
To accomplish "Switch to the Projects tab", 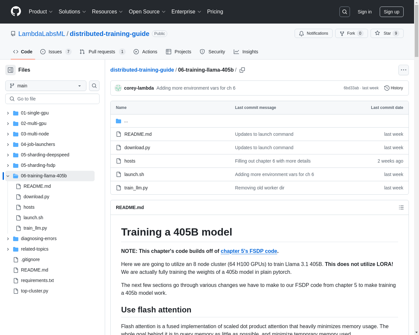I will pyautogui.click(x=178, y=52).
